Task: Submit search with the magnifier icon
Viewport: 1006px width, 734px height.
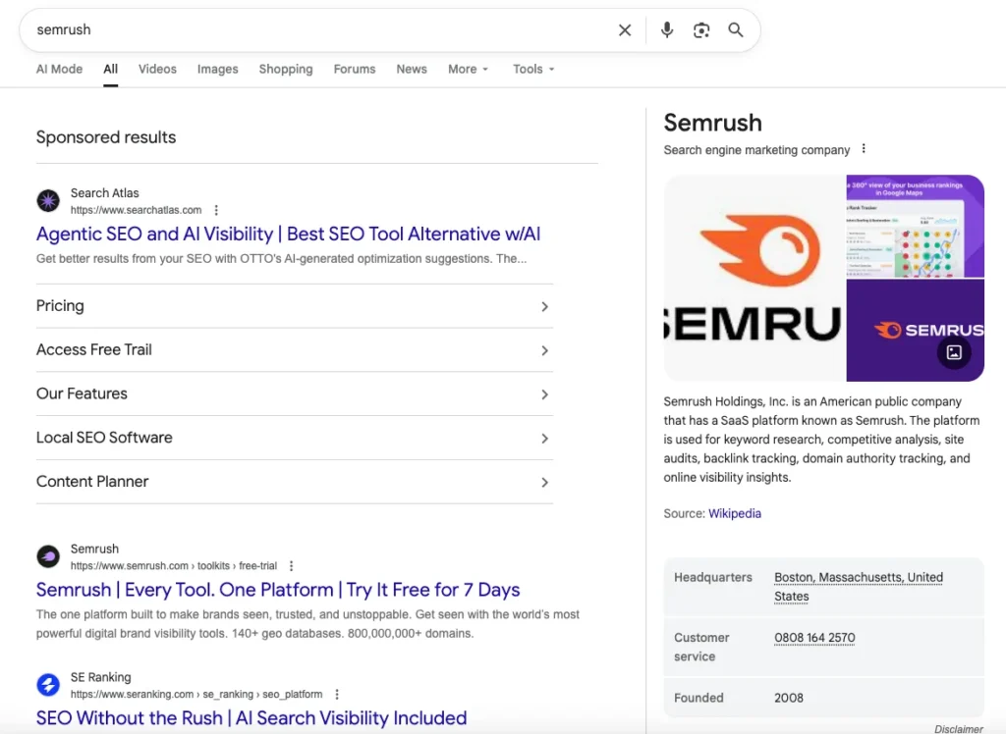Action: [735, 30]
